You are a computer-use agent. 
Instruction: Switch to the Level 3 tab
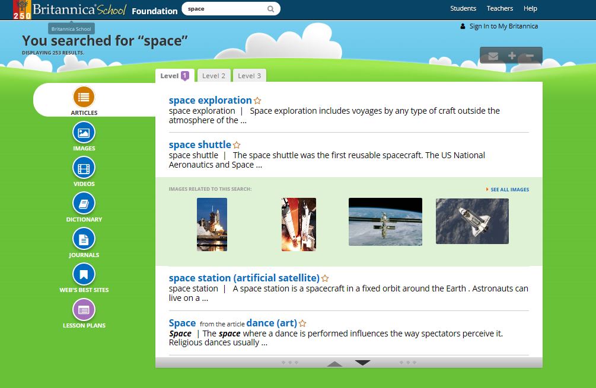point(249,76)
